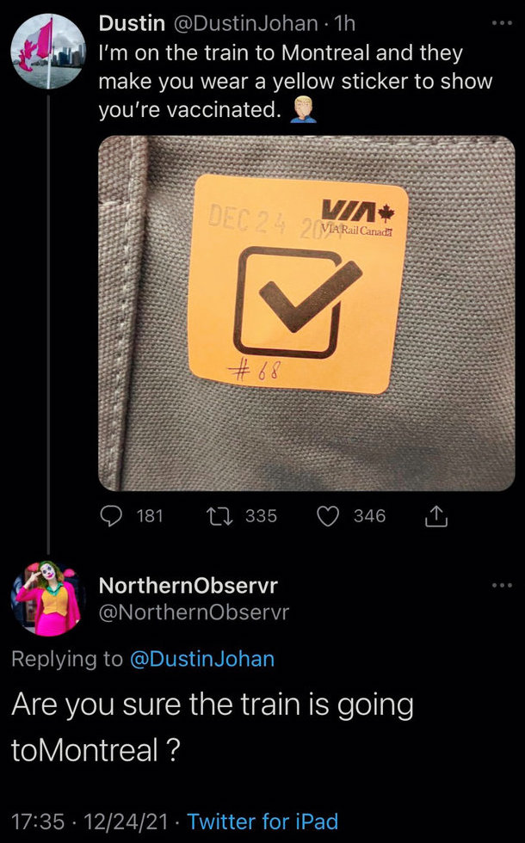525x843 pixels.
Task: Open the VIA Rail sticker photo
Action: point(306,313)
